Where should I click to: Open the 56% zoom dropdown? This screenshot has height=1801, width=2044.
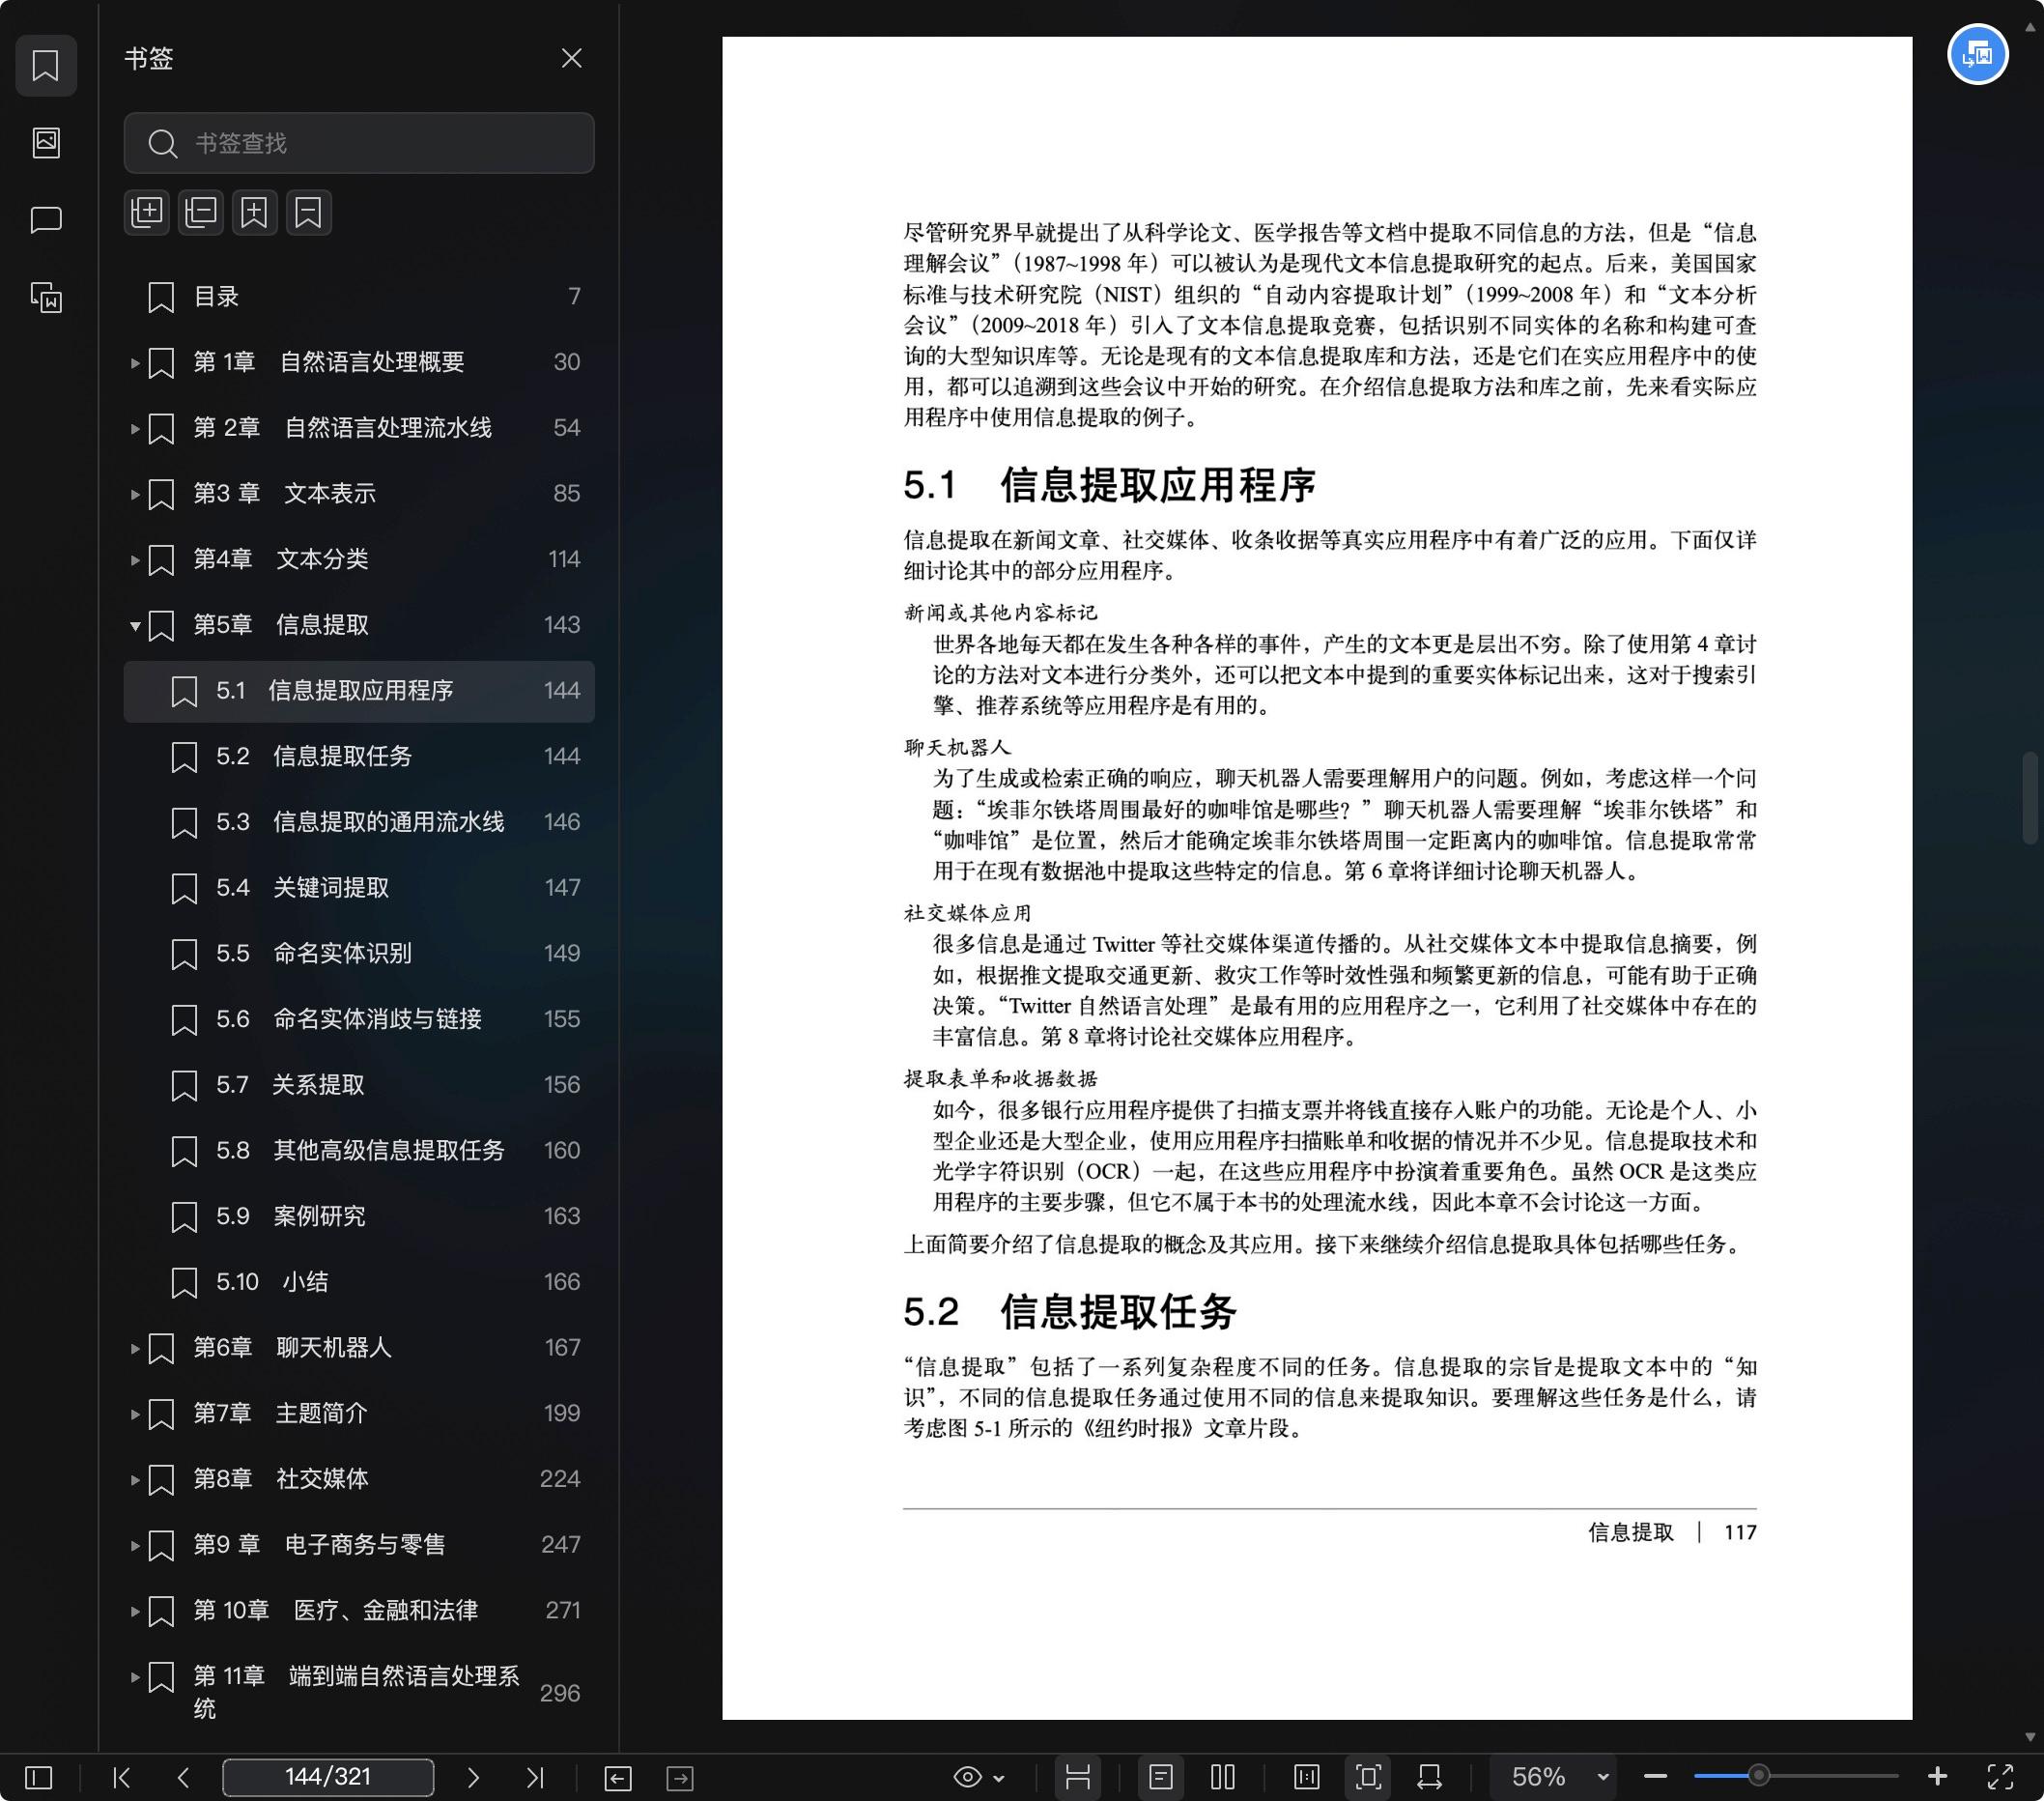tap(1554, 1777)
